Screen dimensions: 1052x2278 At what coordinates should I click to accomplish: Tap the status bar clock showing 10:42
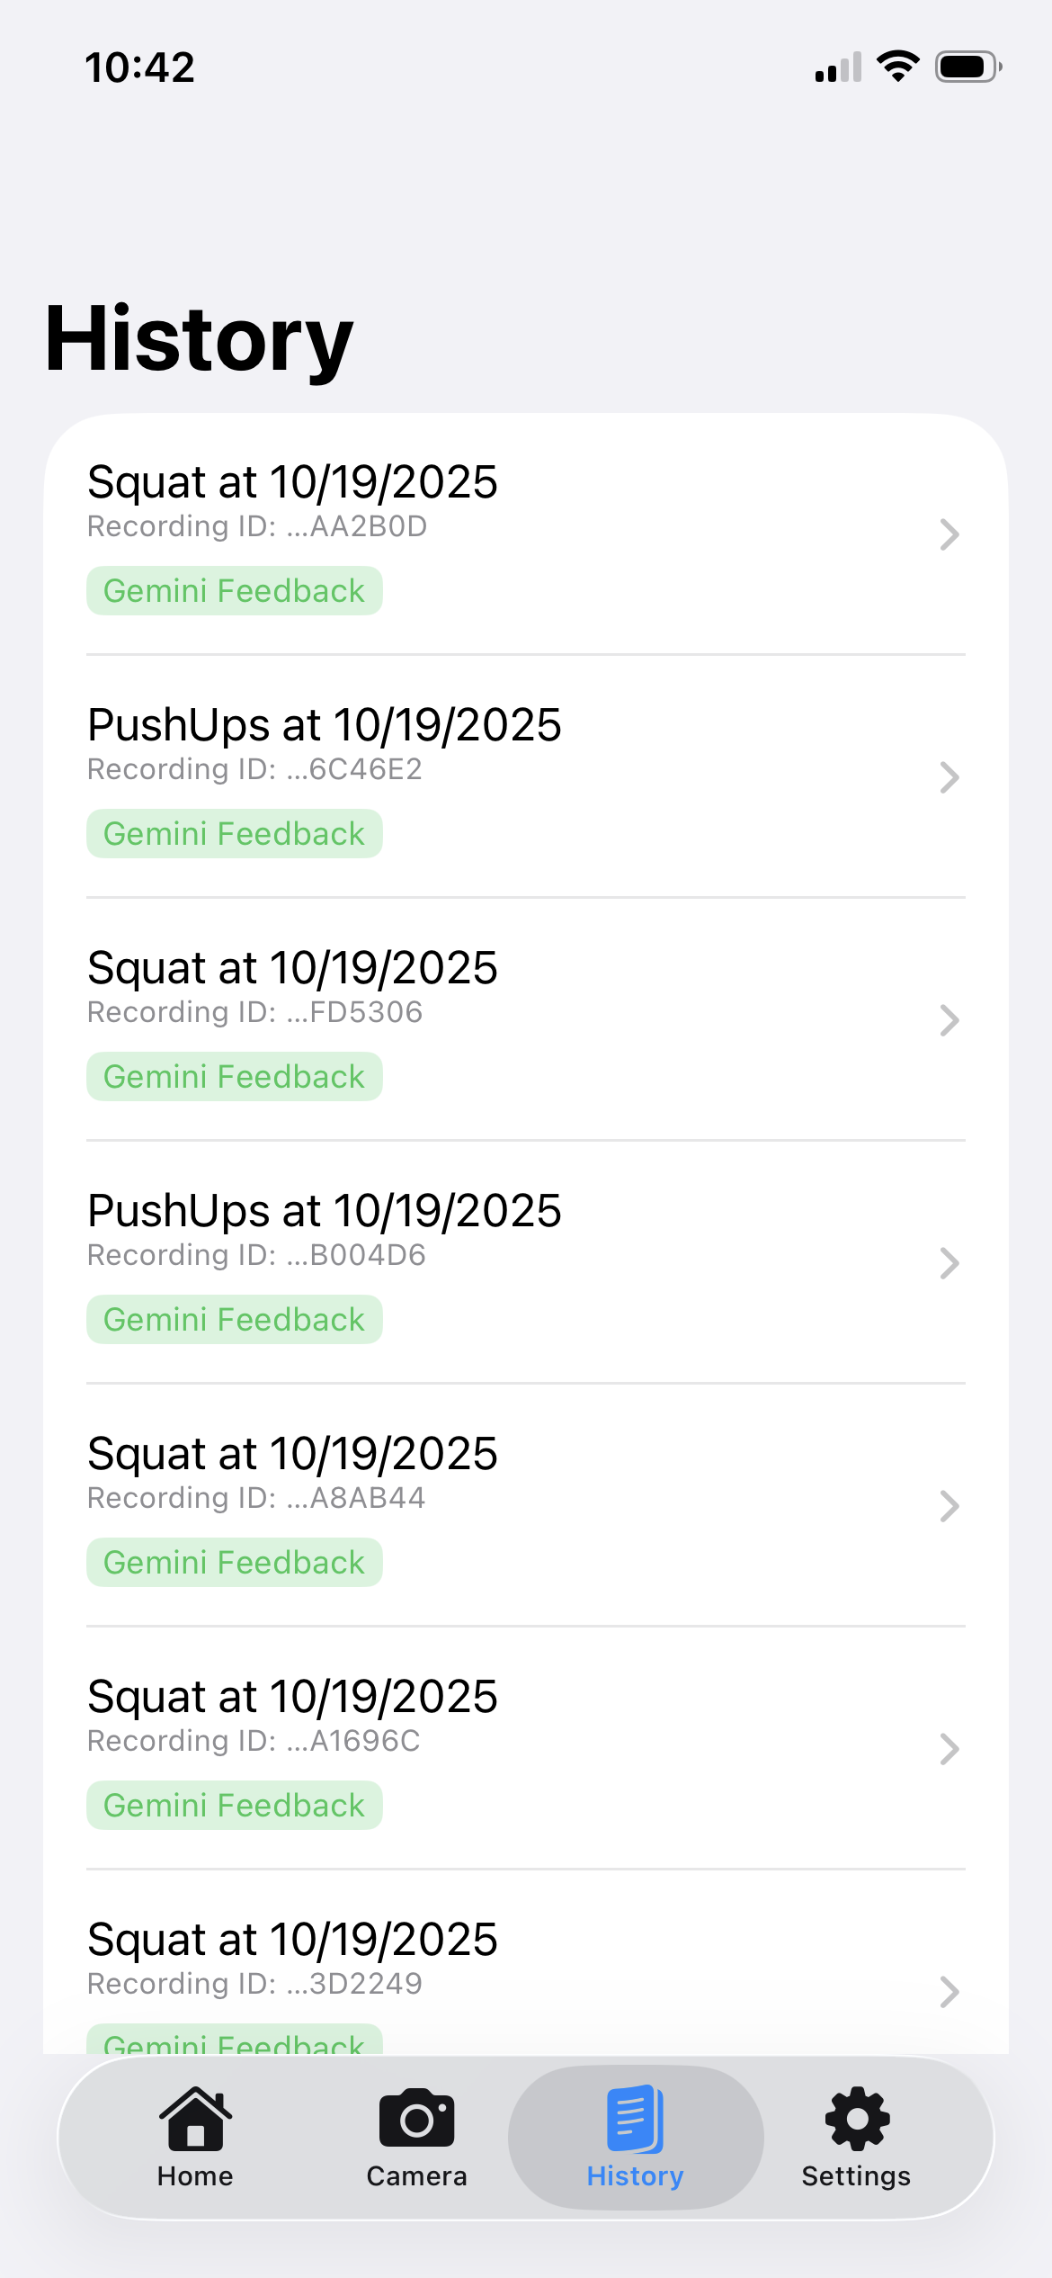[140, 67]
